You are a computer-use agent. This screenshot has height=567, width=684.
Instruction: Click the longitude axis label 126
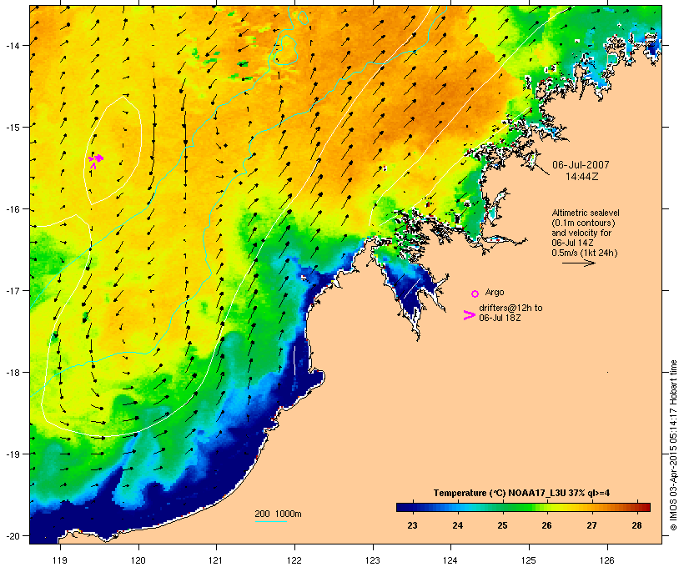(606, 560)
